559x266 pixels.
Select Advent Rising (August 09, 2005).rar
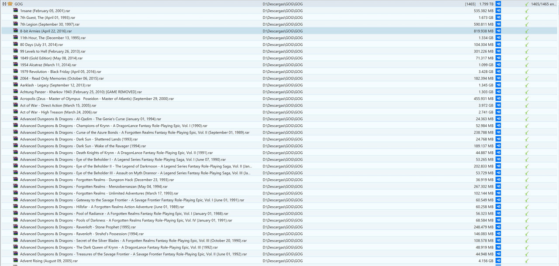tap(49, 261)
